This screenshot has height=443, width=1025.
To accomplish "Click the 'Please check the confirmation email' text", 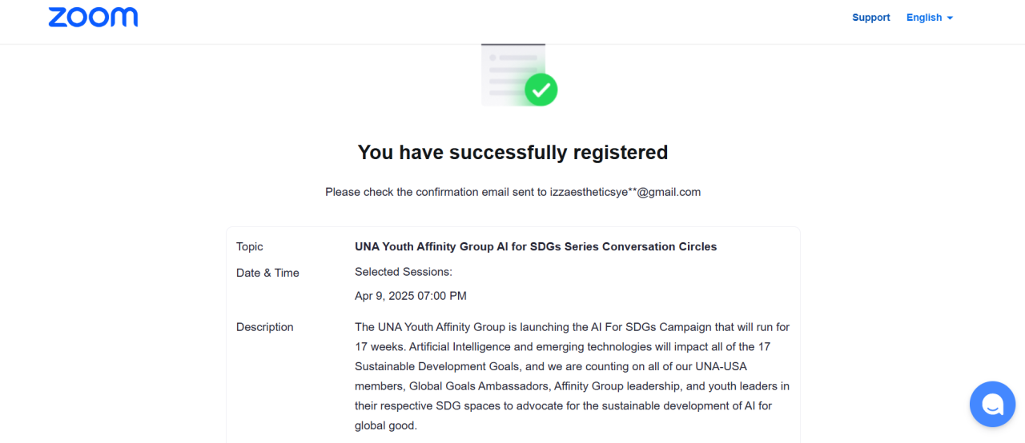I will pyautogui.click(x=435, y=192).
